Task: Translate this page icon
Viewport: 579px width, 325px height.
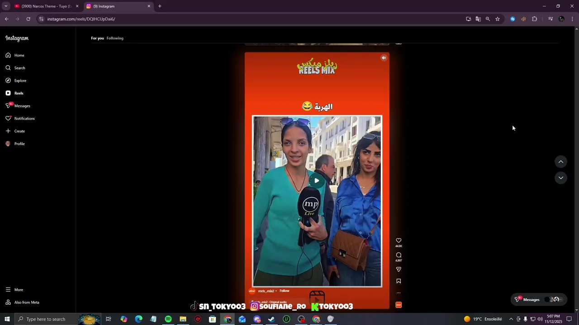Action: coord(478,19)
